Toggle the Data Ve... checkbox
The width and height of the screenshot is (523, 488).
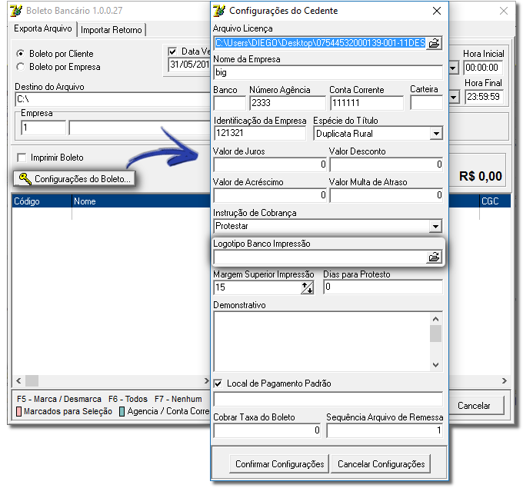[172, 51]
